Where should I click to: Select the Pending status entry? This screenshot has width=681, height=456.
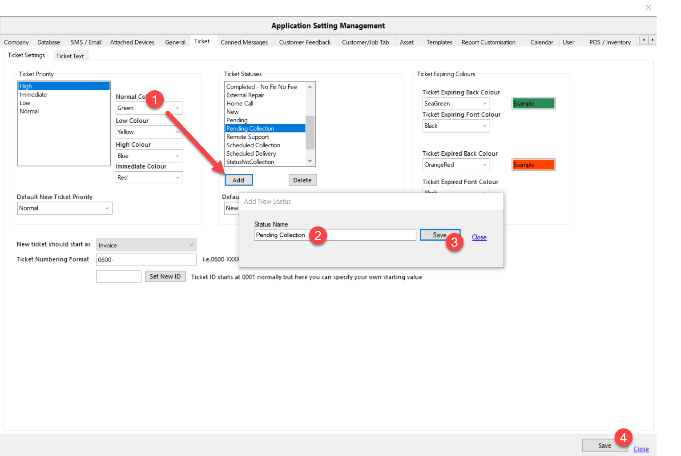pyautogui.click(x=266, y=121)
